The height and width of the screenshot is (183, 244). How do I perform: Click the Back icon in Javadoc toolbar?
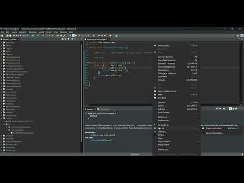click(217, 109)
